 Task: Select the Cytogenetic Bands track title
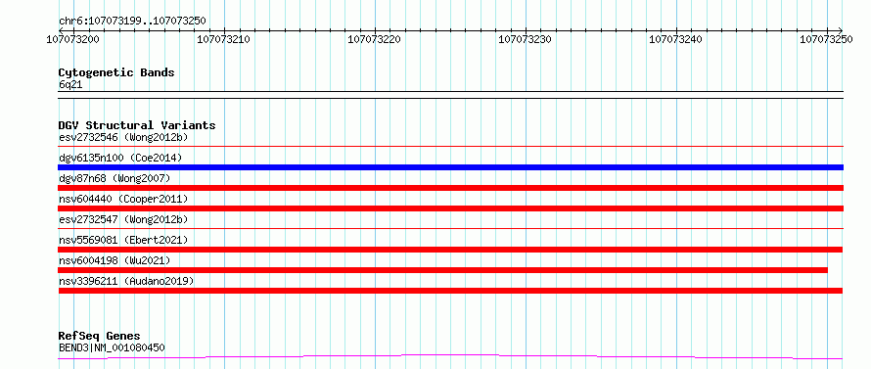click(116, 72)
